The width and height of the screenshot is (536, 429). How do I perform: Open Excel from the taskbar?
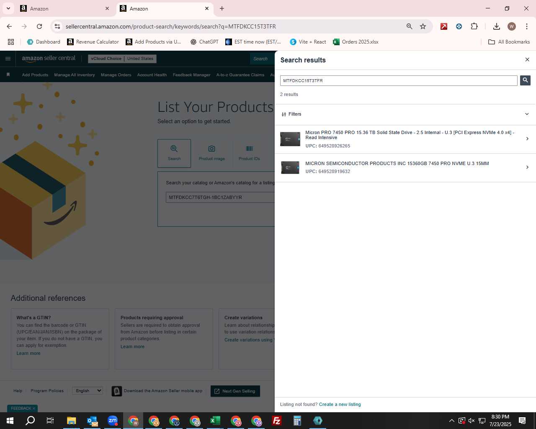click(215, 421)
